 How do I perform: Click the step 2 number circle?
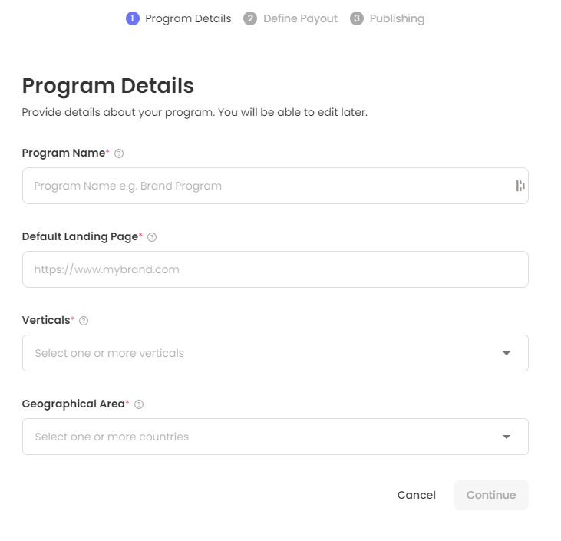[250, 18]
